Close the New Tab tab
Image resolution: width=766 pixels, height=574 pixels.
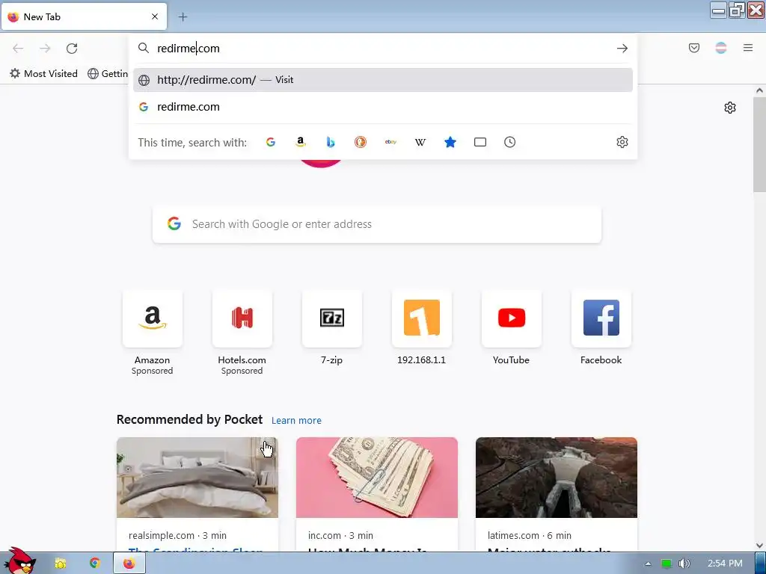(x=155, y=16)
